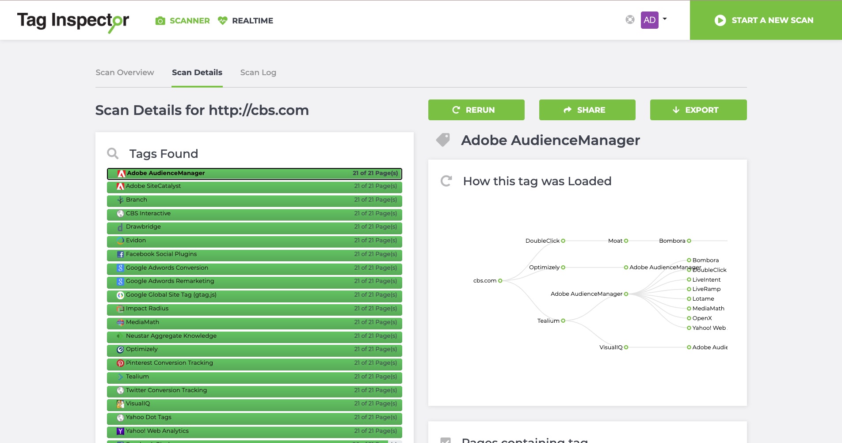Click the Yahoo! Web Analytics icon
The height and width of the screenshot is (443, 842).
(x=120, y=431)
